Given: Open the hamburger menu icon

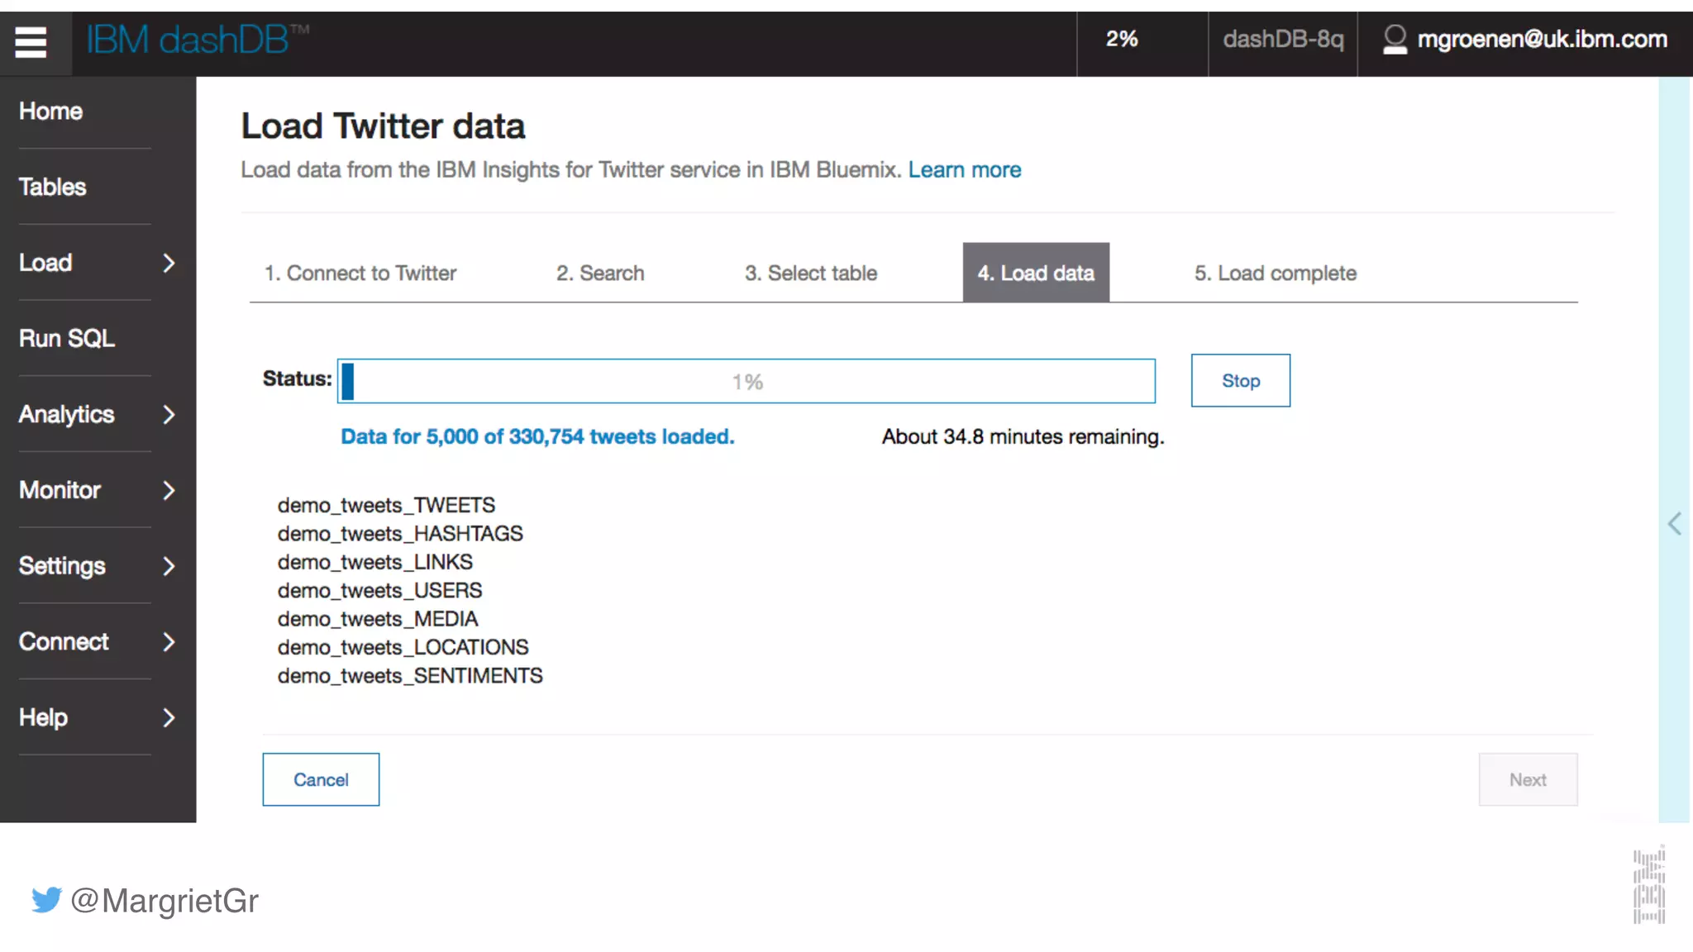Looking at the screenshot, I should pos(31,41).
